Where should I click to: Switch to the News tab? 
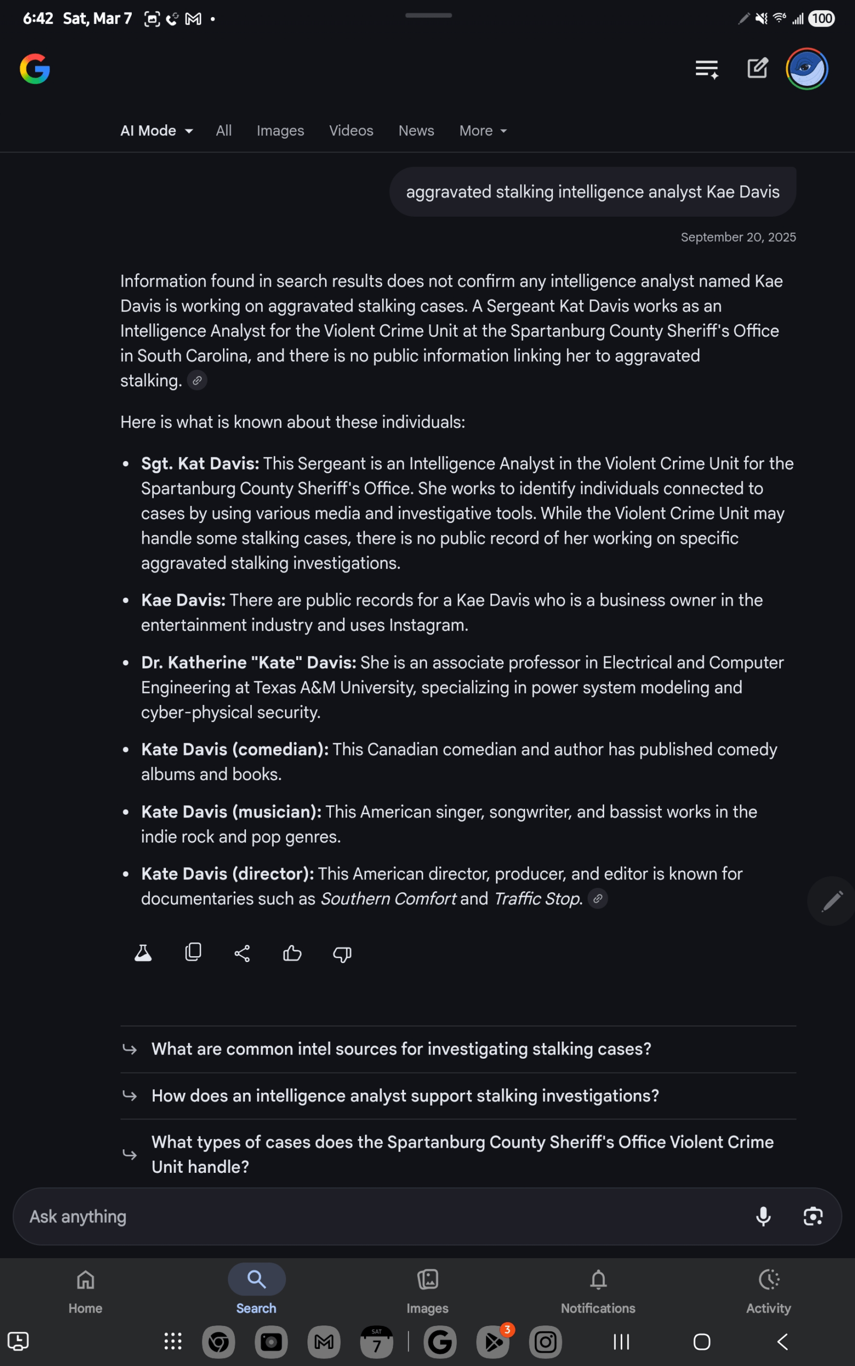(x=416, y=130)
